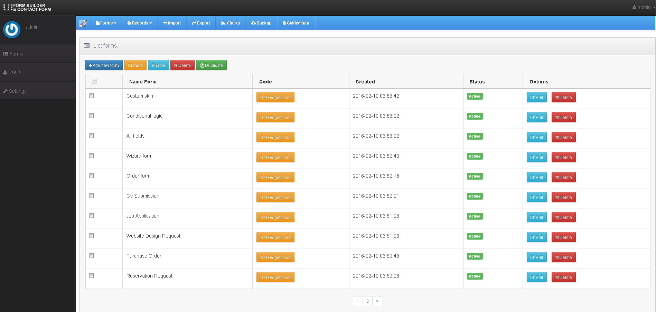Click the Form Builder logo at top left

[x=27, y=7]
